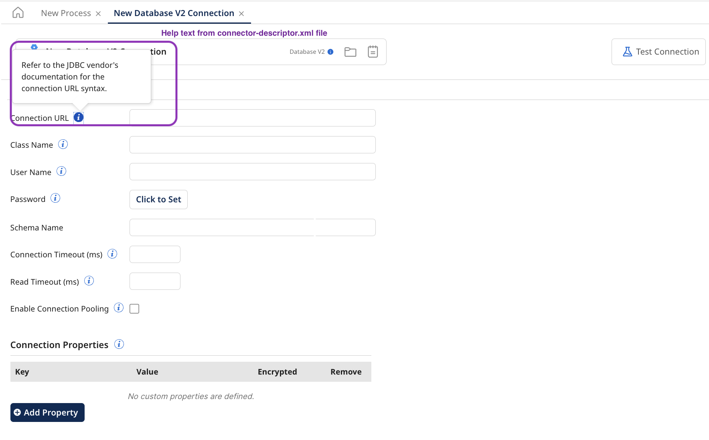Check the Enable Connection Pooling checkbox
Viewport: 709px width, 440px height.
[134, 308]
